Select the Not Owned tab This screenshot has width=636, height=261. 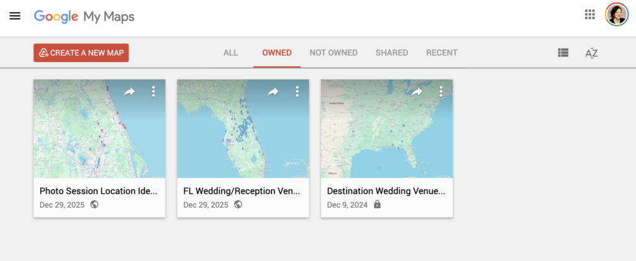[334, 53]
